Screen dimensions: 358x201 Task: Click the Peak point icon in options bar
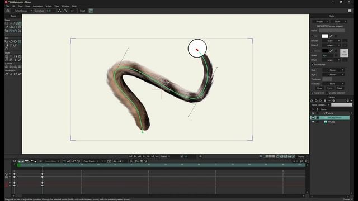(x=60, y=11)
